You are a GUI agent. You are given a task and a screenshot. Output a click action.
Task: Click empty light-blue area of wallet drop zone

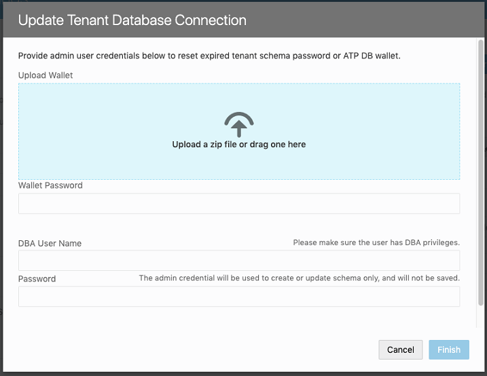point(93,131)
